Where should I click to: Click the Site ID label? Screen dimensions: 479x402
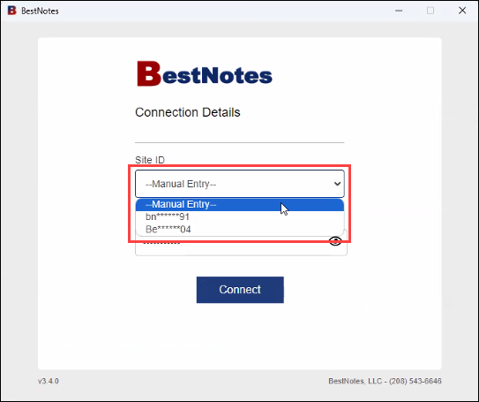point(150,160)
